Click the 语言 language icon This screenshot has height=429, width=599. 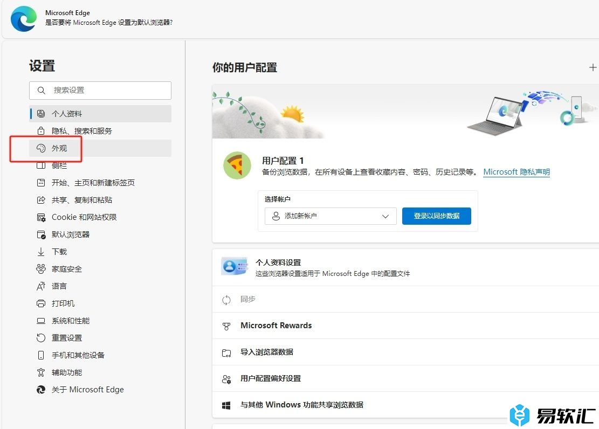point(41,286)
